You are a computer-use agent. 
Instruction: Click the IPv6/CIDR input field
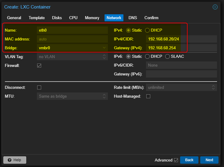pyautogui.click(x=181, y=65)
